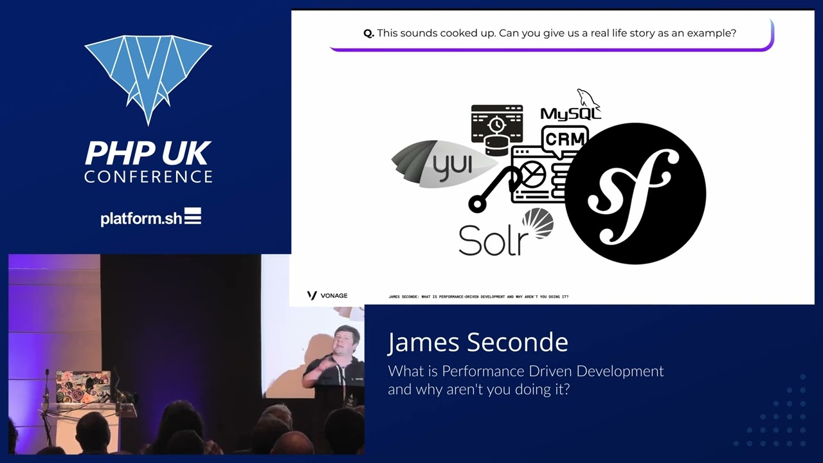Click the YUI library logo on slide
This screenshot has height=463, width=823.
(x=444, y=164)
